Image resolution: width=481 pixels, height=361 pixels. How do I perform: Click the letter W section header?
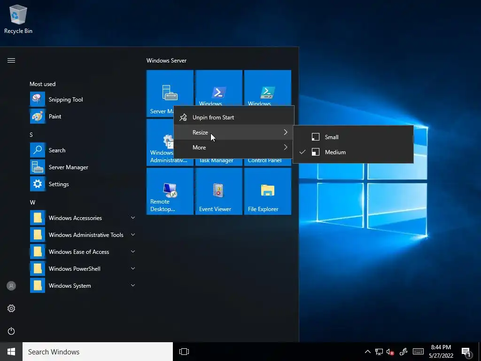32,202
